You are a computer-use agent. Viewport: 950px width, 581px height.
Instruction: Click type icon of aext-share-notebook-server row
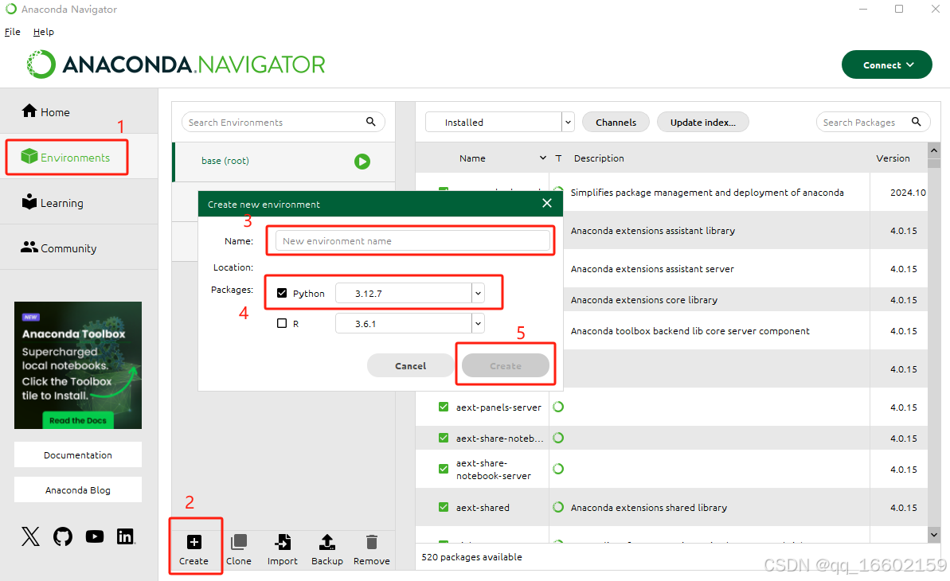click(x=558, y=469)
